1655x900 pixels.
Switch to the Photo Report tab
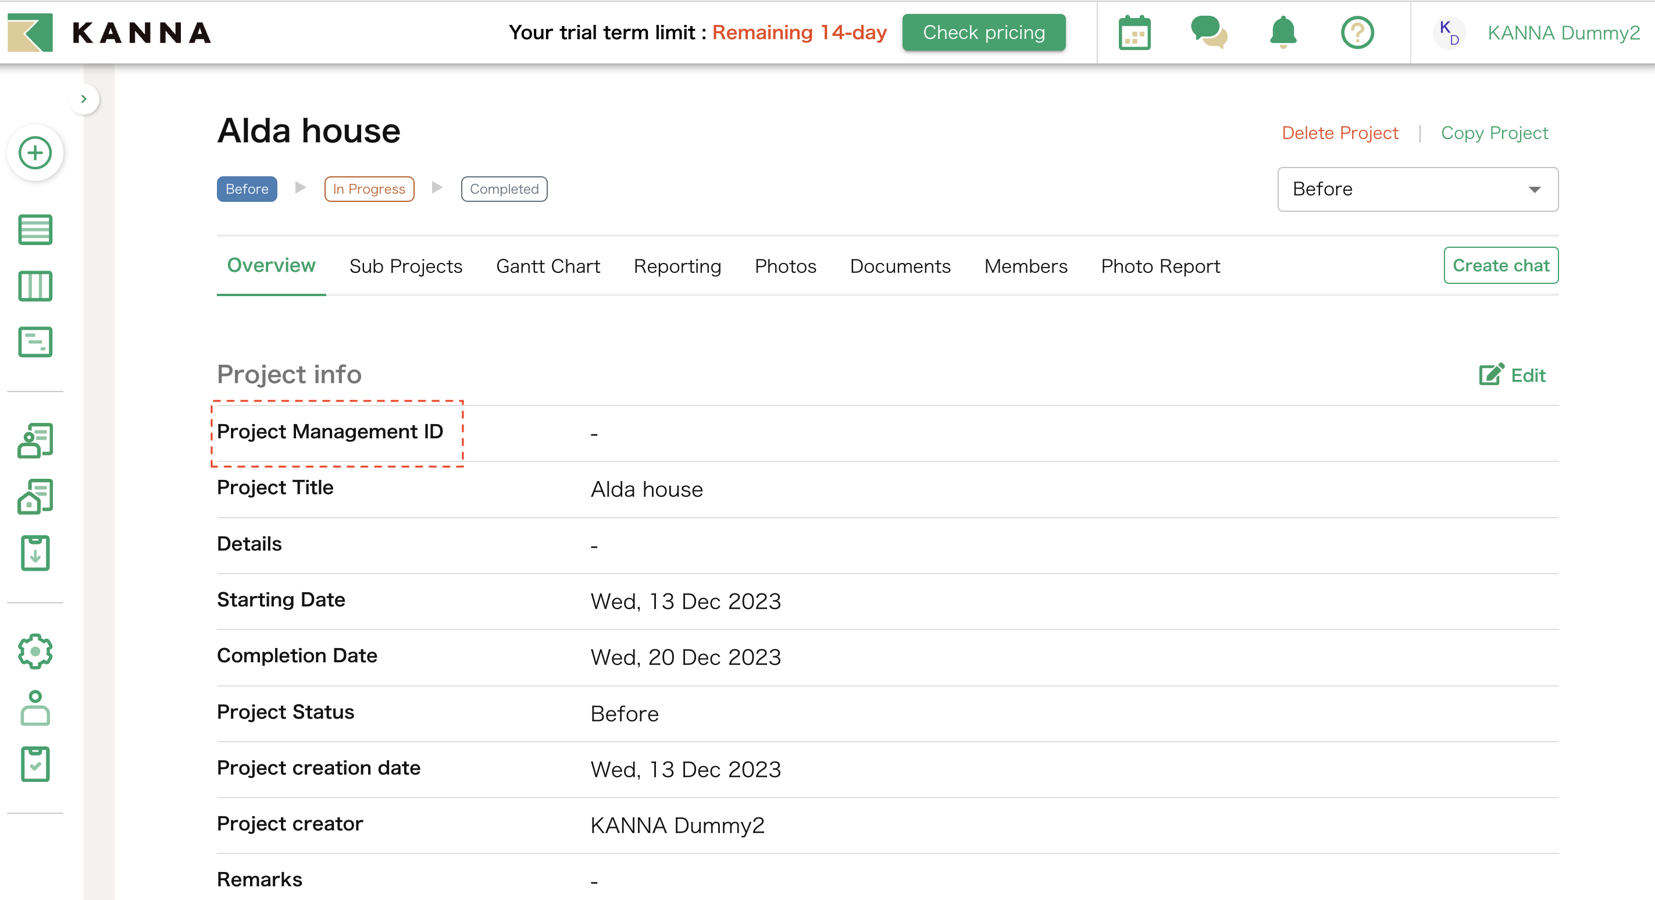pos(1160,266)
